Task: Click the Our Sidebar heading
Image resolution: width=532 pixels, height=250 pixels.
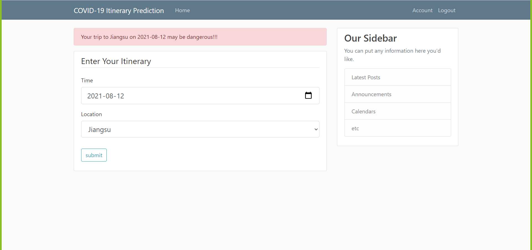Action: coord(370,38)
